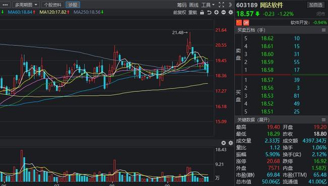Click the stock code 603189
Screen dimensions: 328x186
click(x=247, y=5)
